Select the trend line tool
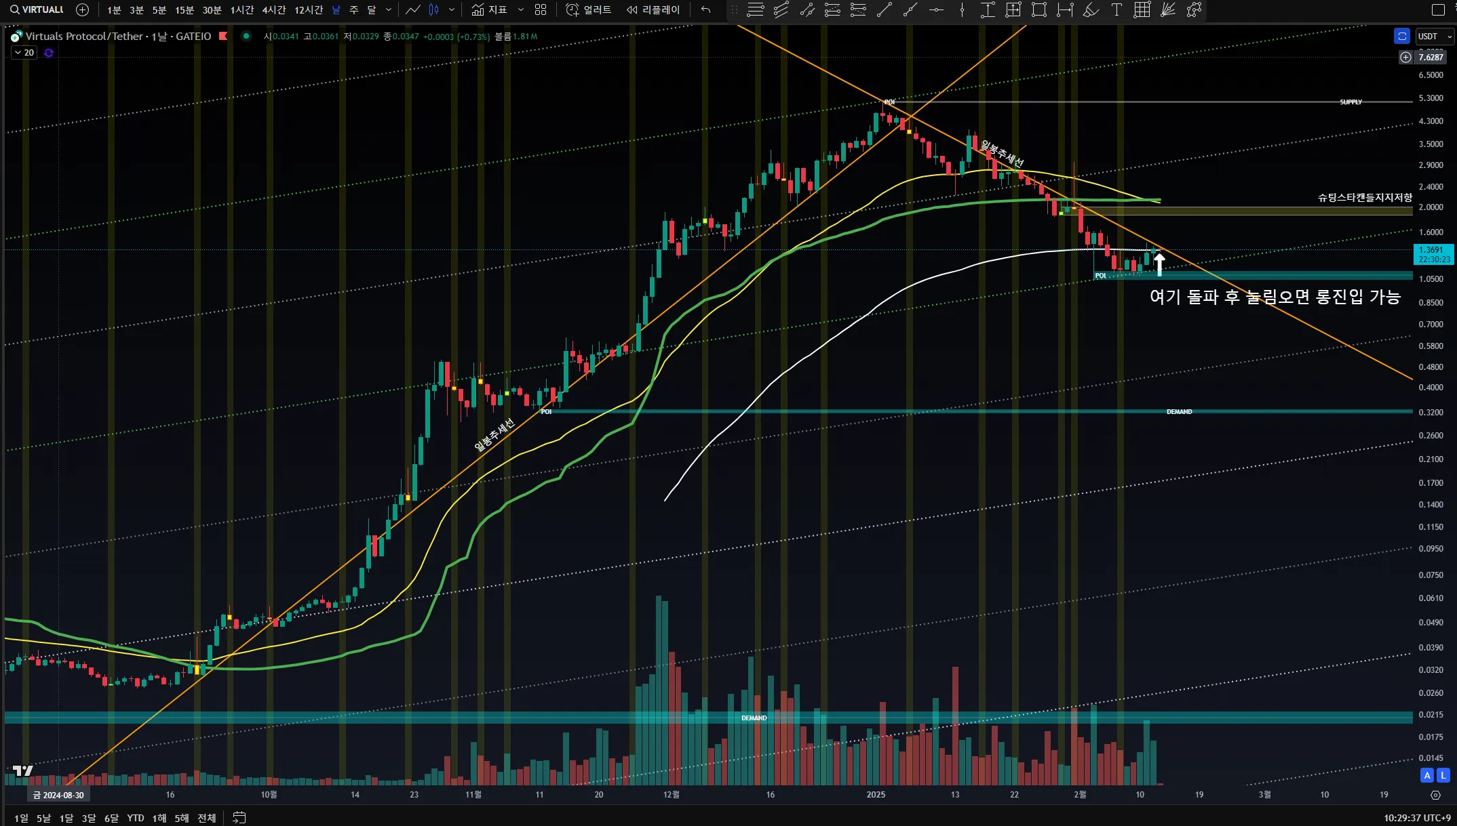Screen dimensions: 1457x826 click(885, 9)
